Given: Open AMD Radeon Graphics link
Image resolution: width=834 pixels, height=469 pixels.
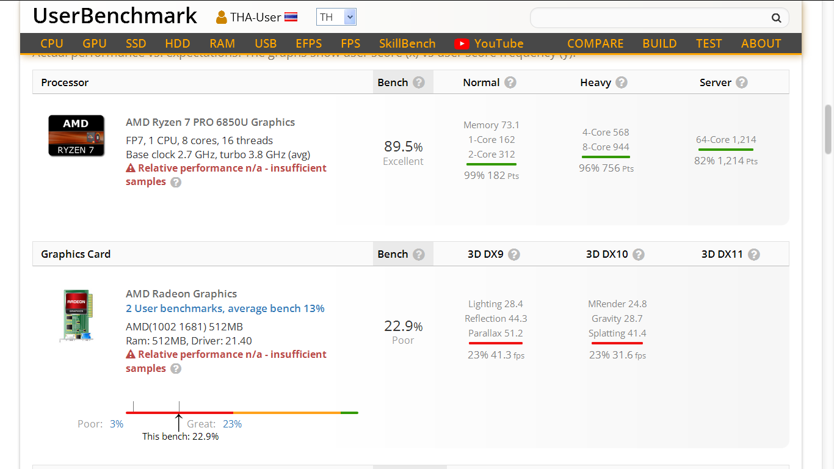Looking at the screenshot, I should tap(181, 294).
